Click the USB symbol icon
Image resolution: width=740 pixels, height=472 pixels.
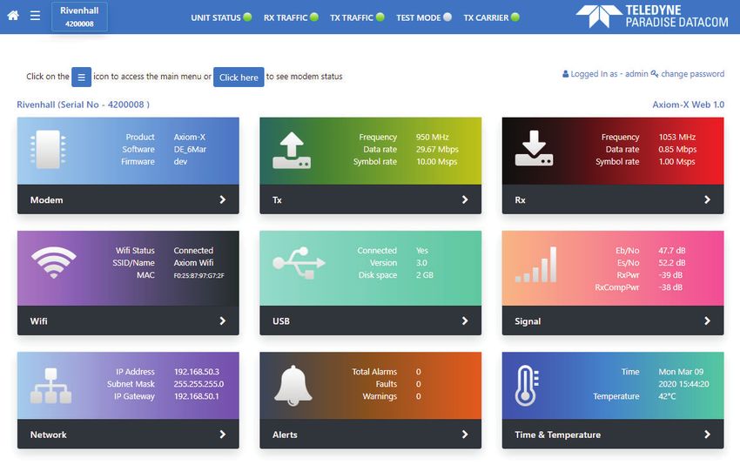tap(299, 263)
